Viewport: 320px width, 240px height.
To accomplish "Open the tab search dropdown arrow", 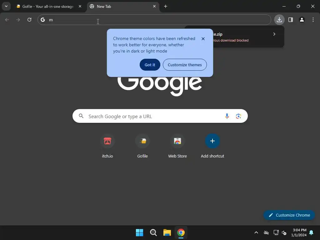I will pyautogui.click(x=6, y=6).
